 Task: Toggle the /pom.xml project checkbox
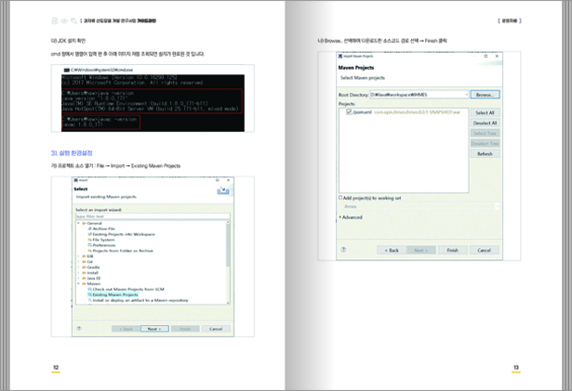tap(349, 111)
